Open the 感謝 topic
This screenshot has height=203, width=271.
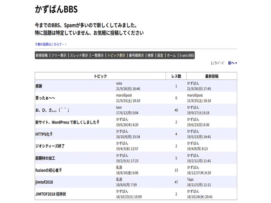coord(39,86)
